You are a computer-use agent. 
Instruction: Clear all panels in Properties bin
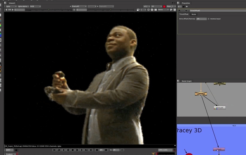coord(187,7)
